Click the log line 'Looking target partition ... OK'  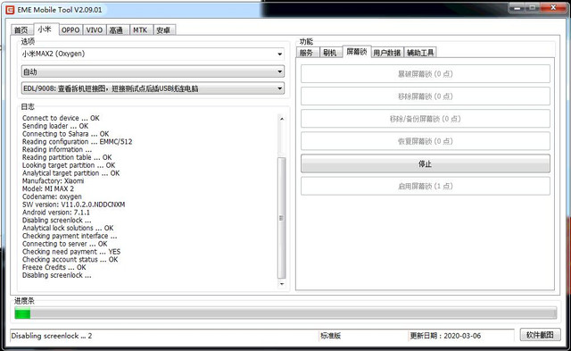pos(69,165)
